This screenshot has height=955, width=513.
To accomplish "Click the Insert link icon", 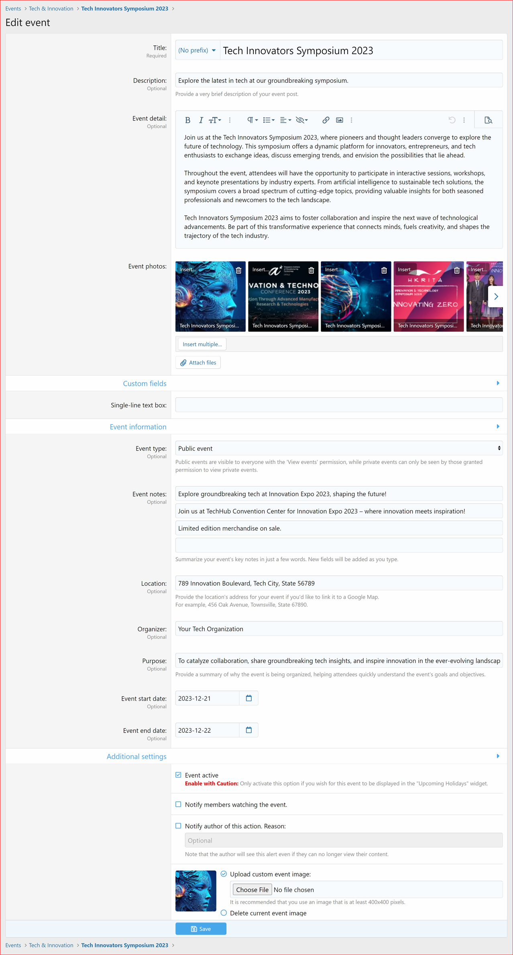I will coord(326,120).
